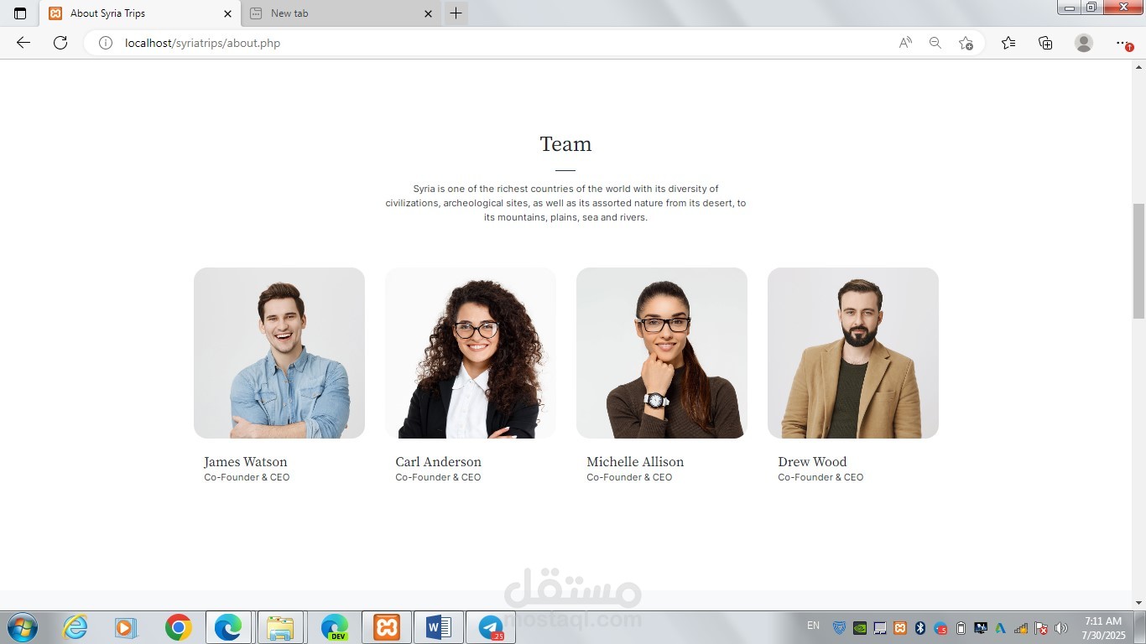Launch Internet Explorer from taskbar
The image size is (1146, 644).
click(76, 627)
